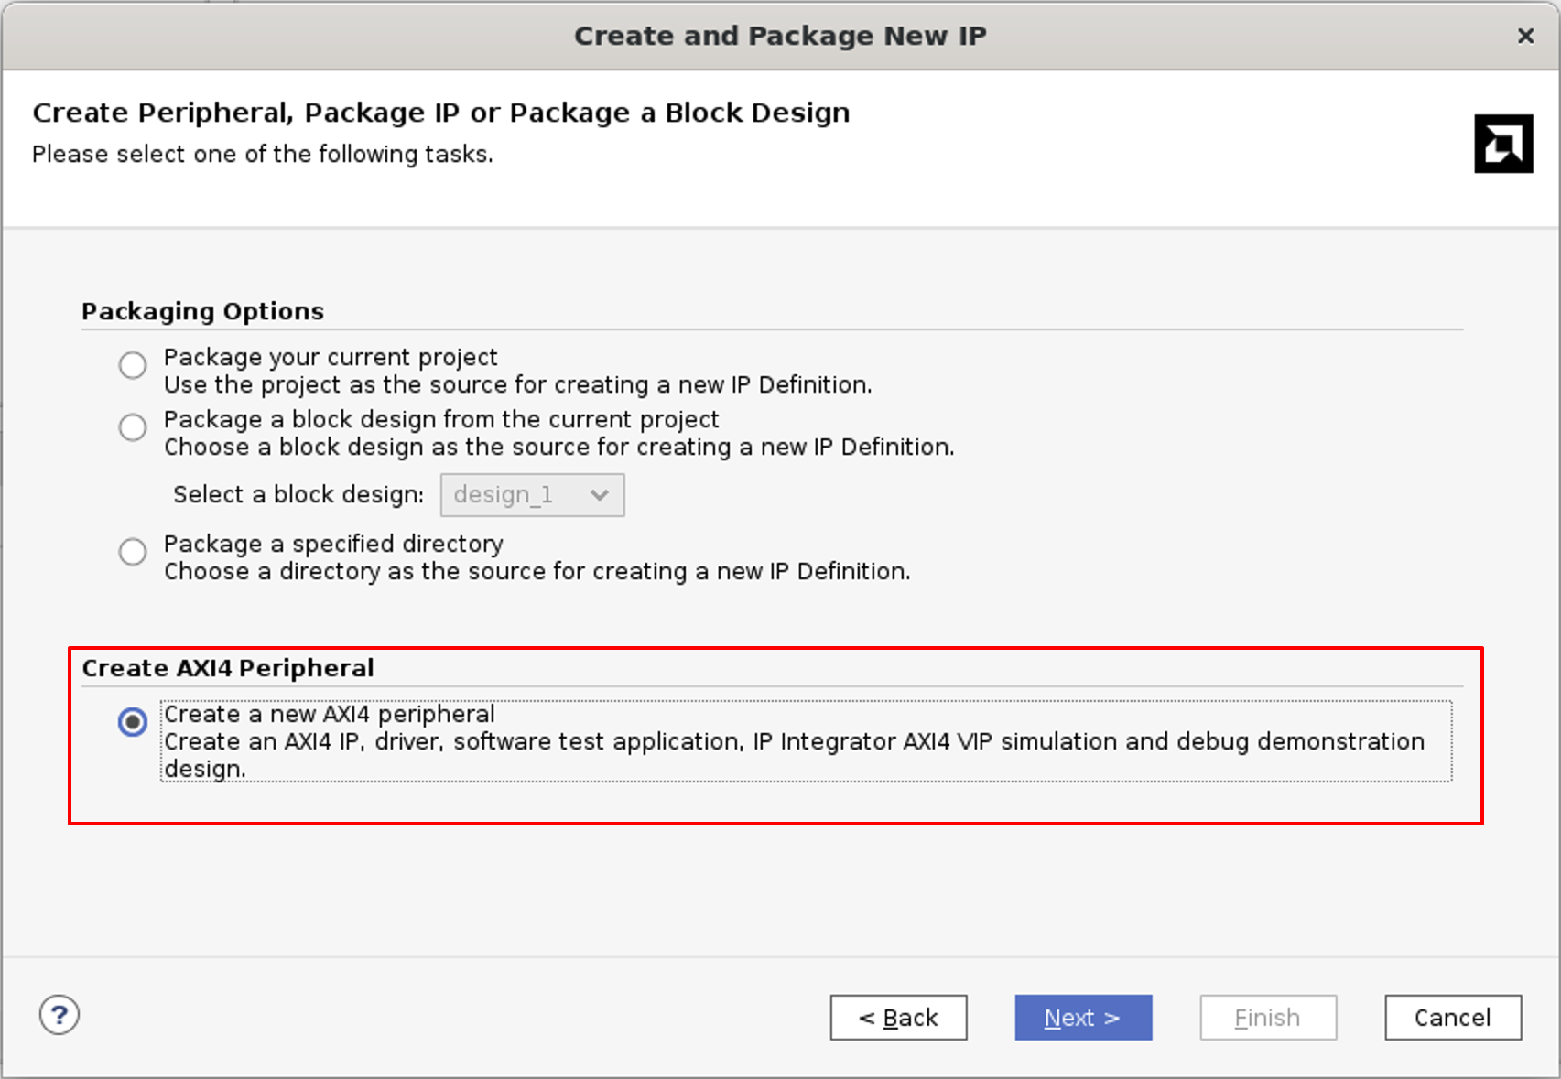Expand the block design selection combo box
This screenshot has height=1079, width=1561.
point(532,494)
